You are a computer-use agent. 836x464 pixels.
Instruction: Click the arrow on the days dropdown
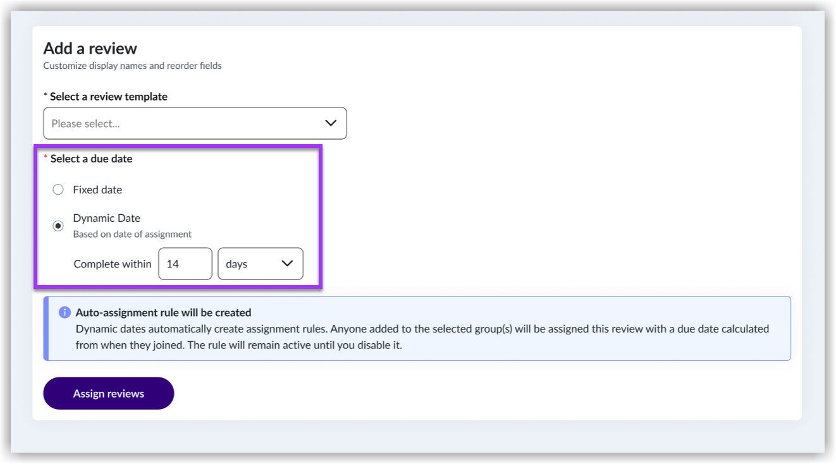287,264
